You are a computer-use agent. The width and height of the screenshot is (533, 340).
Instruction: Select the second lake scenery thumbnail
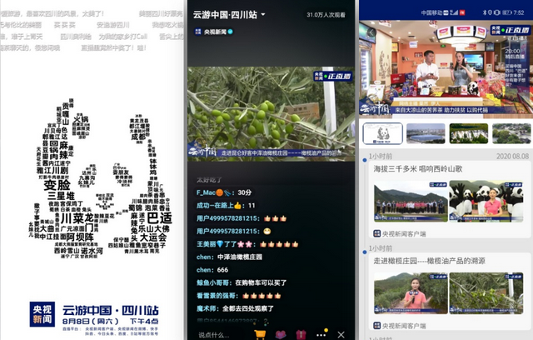pyautogui.click(x=426, y=133)
